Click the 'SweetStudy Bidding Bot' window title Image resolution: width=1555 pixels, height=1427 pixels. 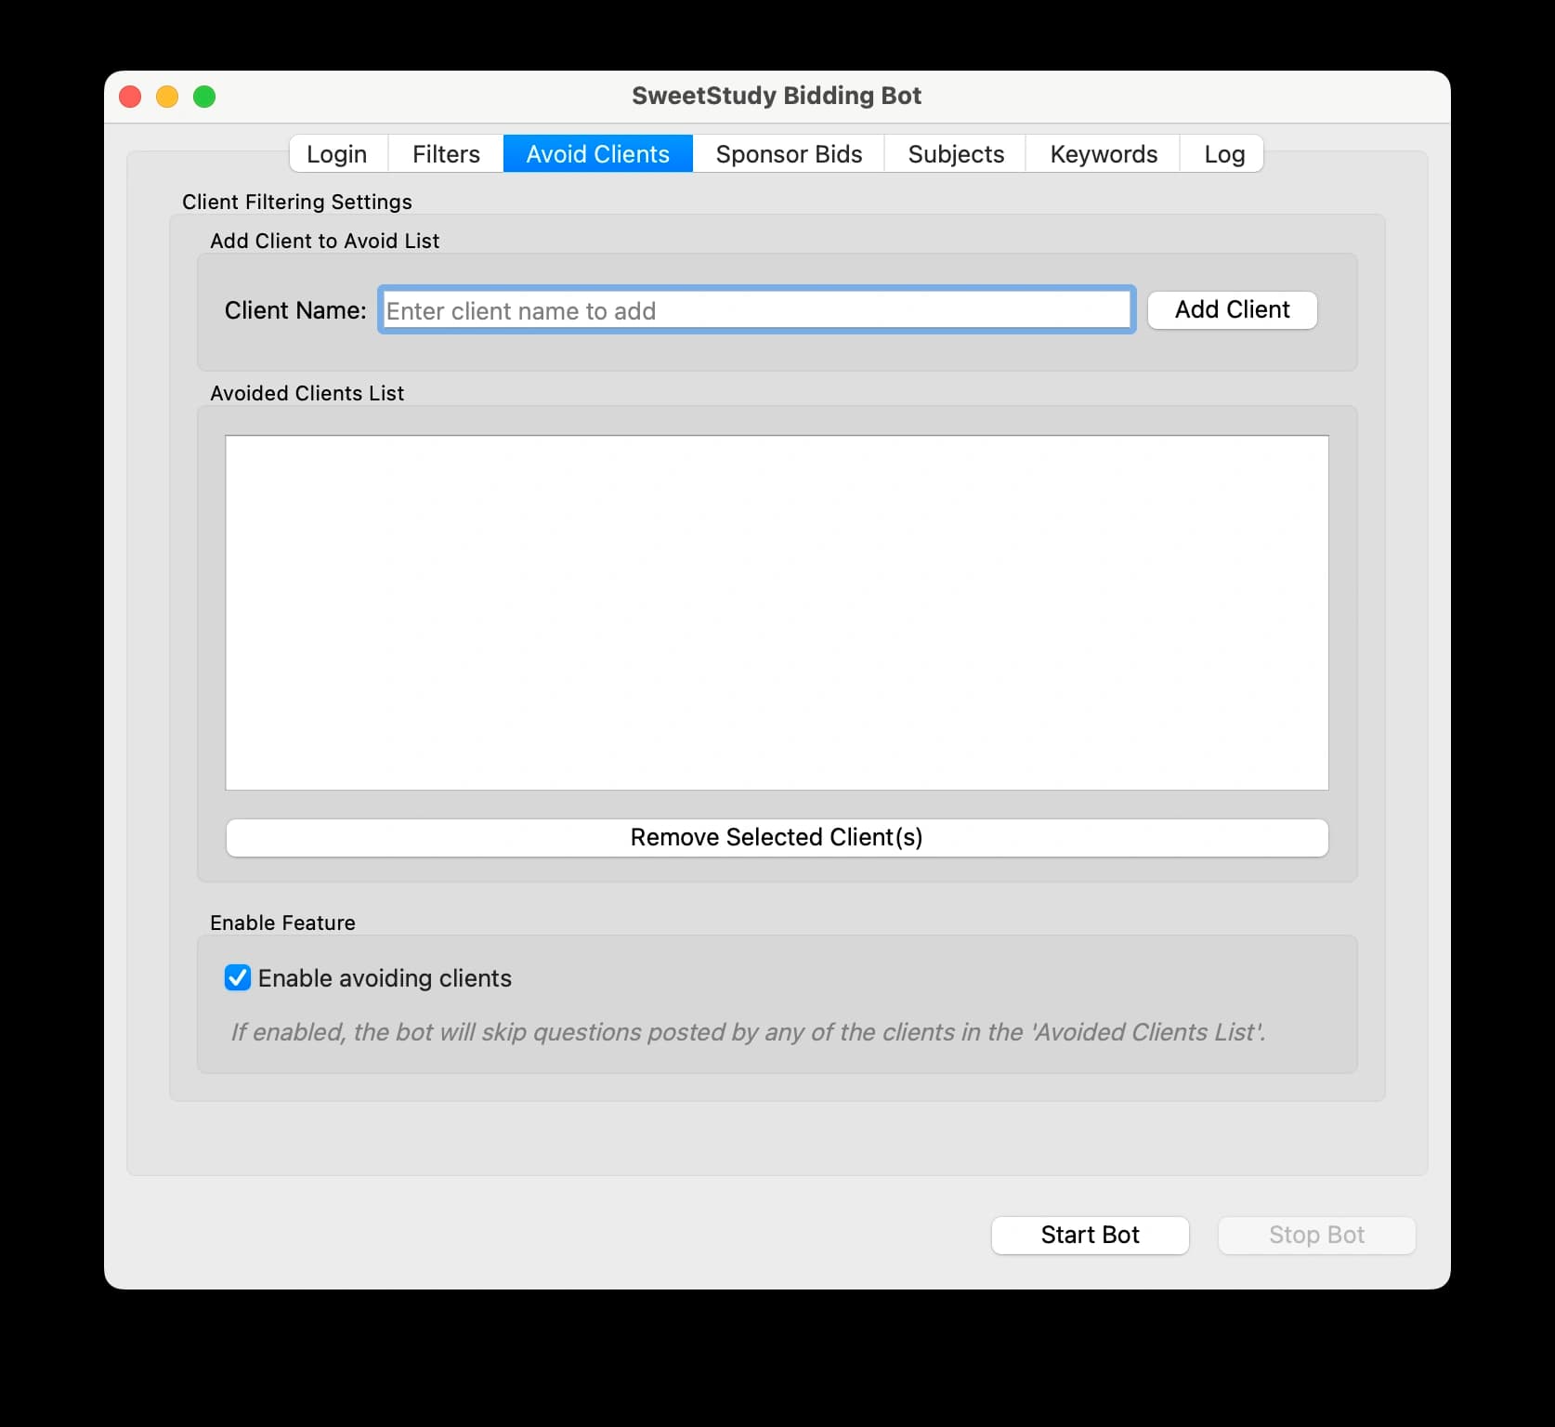(777, 96)
